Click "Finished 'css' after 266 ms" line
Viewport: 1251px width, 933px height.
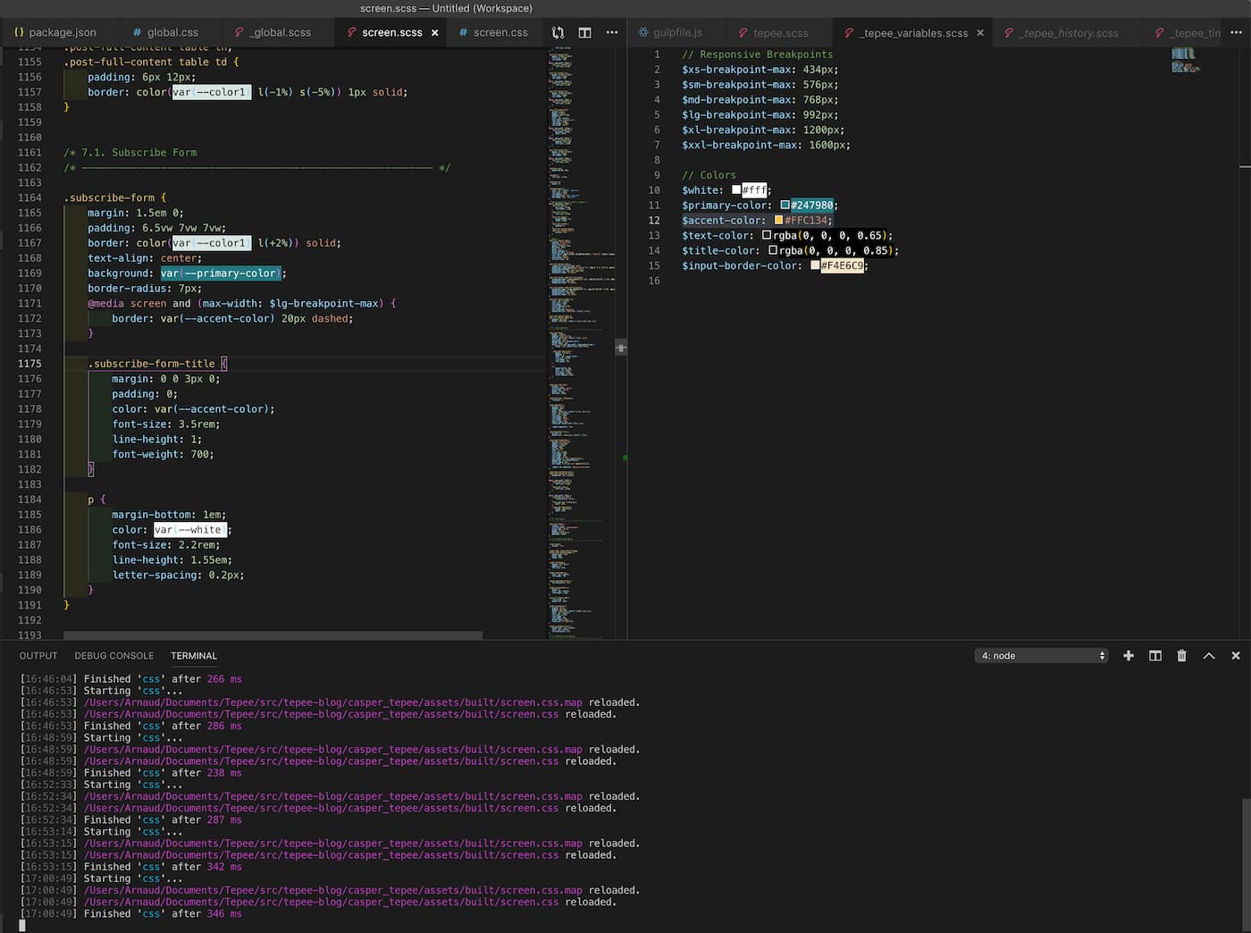point(163,679)
